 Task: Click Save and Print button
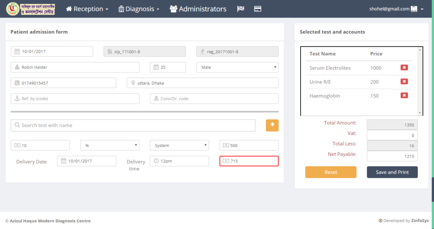pos(392,172)
